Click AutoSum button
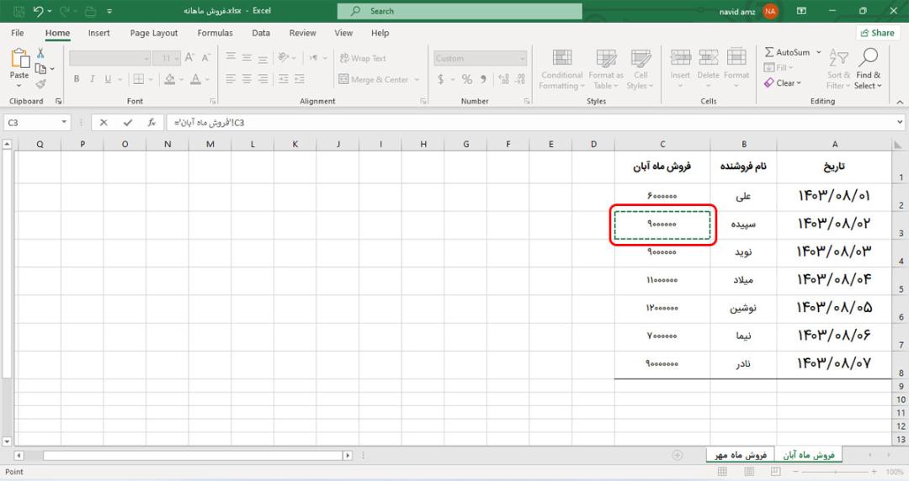The width and height of the screenshot is (909, 481). [x=787, y=52]
